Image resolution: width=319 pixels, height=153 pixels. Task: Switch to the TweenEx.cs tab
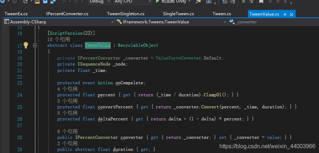click(16, 14)
